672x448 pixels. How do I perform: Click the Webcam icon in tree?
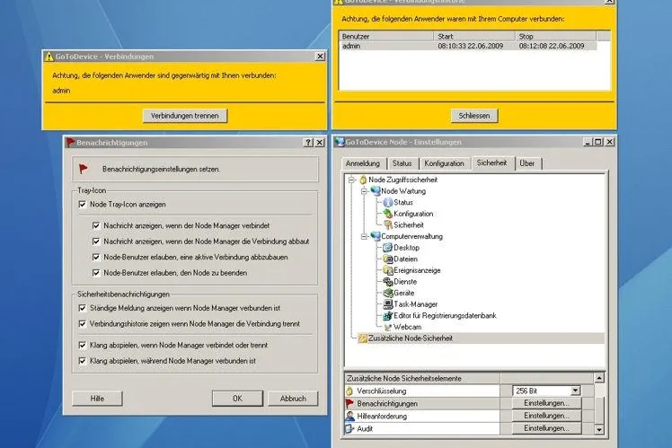click(x=388, y=327)
